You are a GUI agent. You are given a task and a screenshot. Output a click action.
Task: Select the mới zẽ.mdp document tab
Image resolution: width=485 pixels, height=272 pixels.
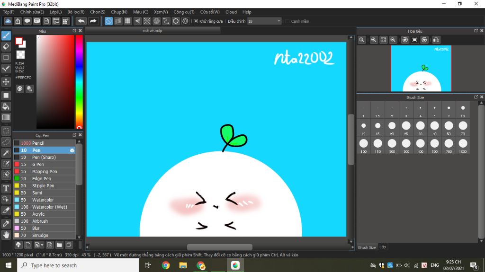pyautogui.click(x=153, y=31)
